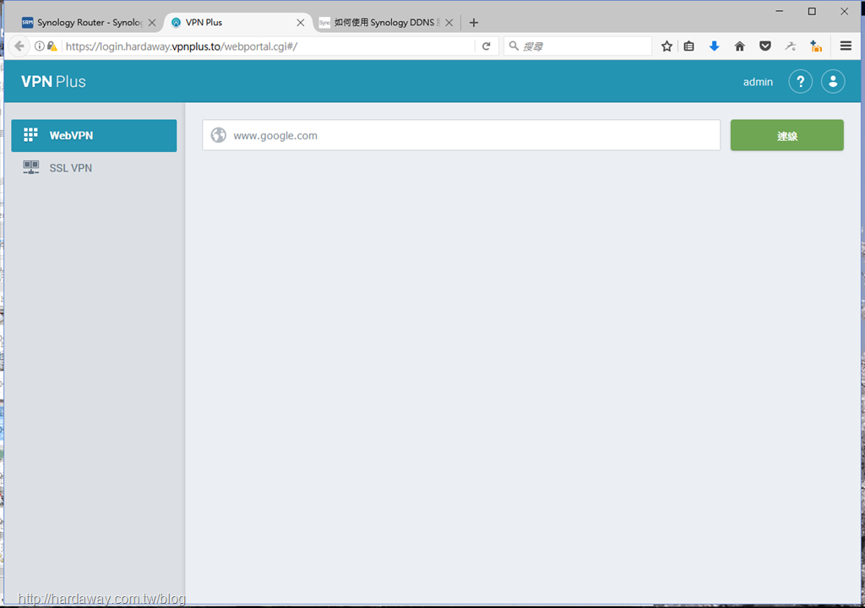Open a new browser tab
Screen dimensions: 865x608
(x=473, y=23)
